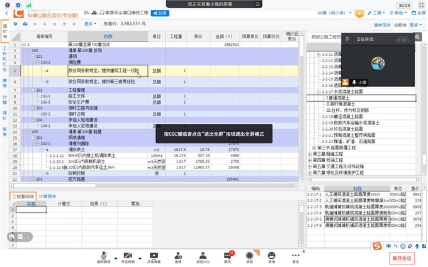The height and width of the screenshot is (267, 428).
Task: Collapse the 2-2-17 水泥混凝土路面 node
Action: point(318,92)
